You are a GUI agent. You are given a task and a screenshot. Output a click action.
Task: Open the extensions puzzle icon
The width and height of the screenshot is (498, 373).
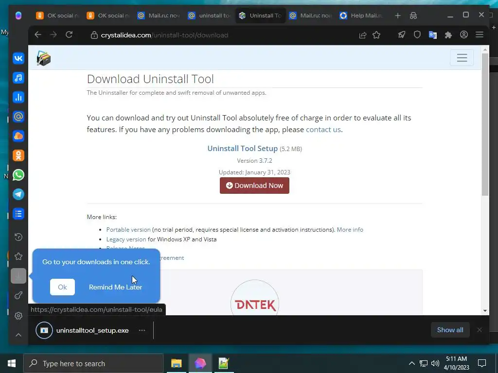pos(448,35)
